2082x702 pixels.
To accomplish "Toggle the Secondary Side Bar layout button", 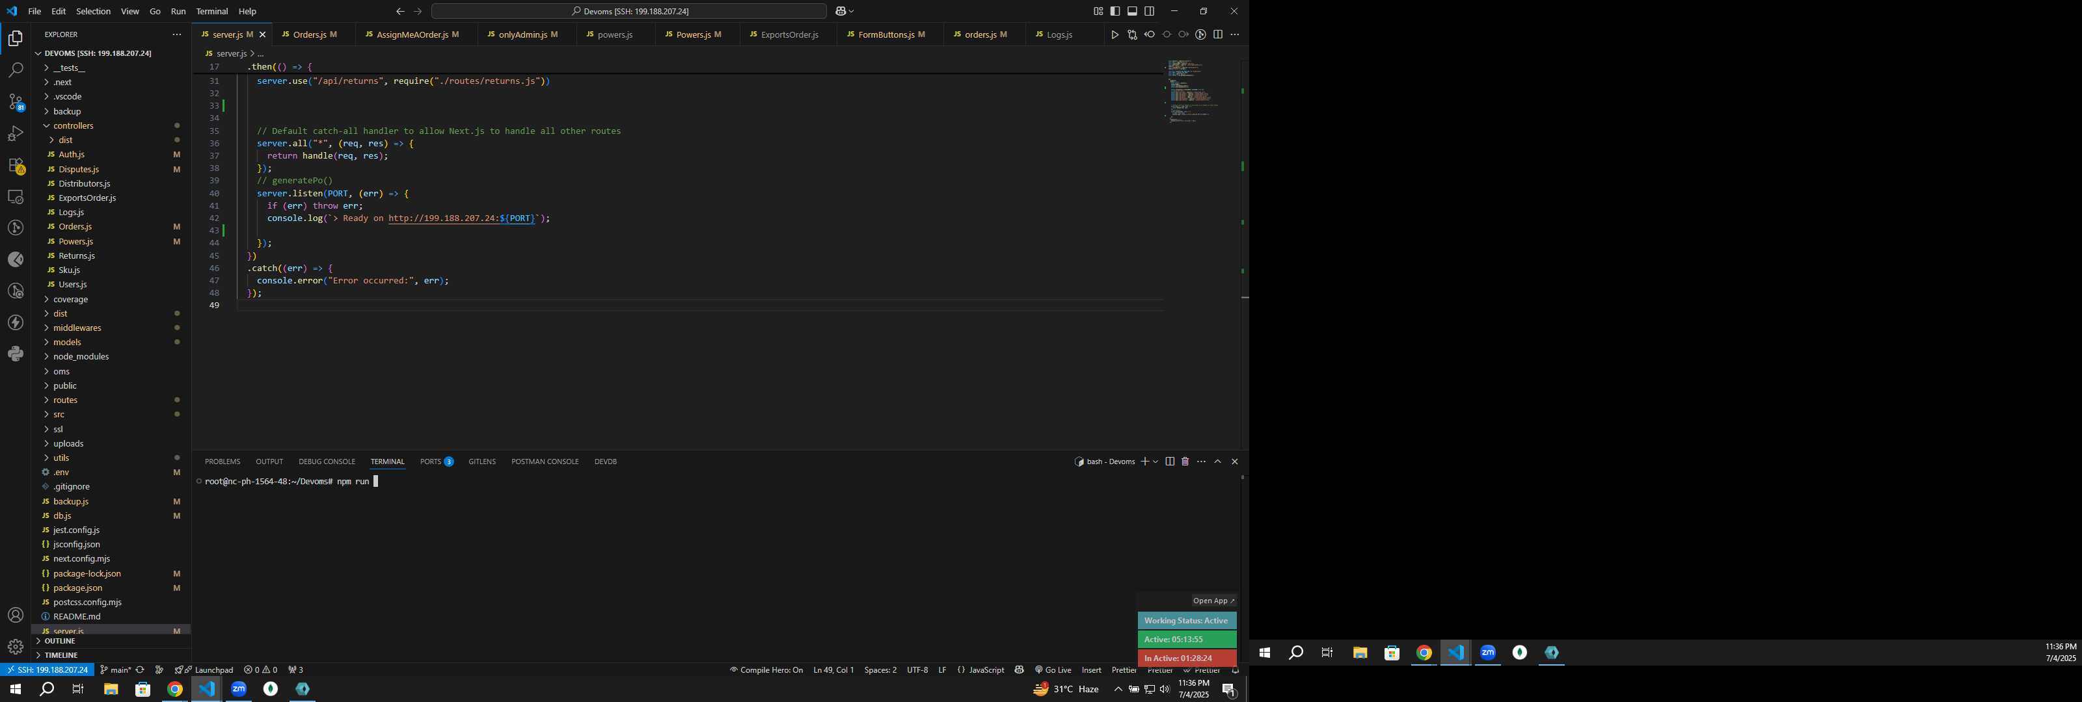I will click(1149, 11).
